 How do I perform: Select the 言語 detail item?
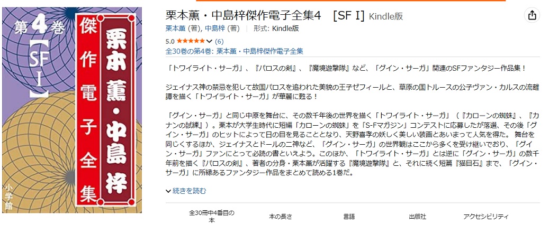point(349,217)
